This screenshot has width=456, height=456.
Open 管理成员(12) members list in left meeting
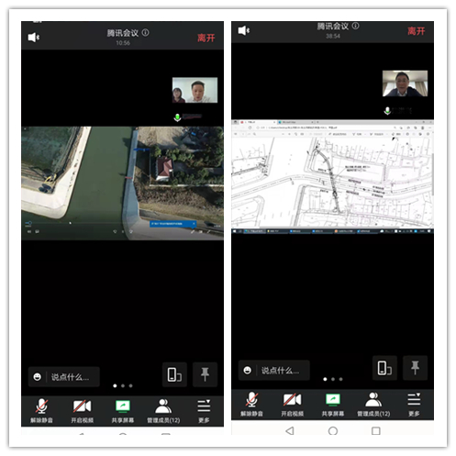pos(163,411)
